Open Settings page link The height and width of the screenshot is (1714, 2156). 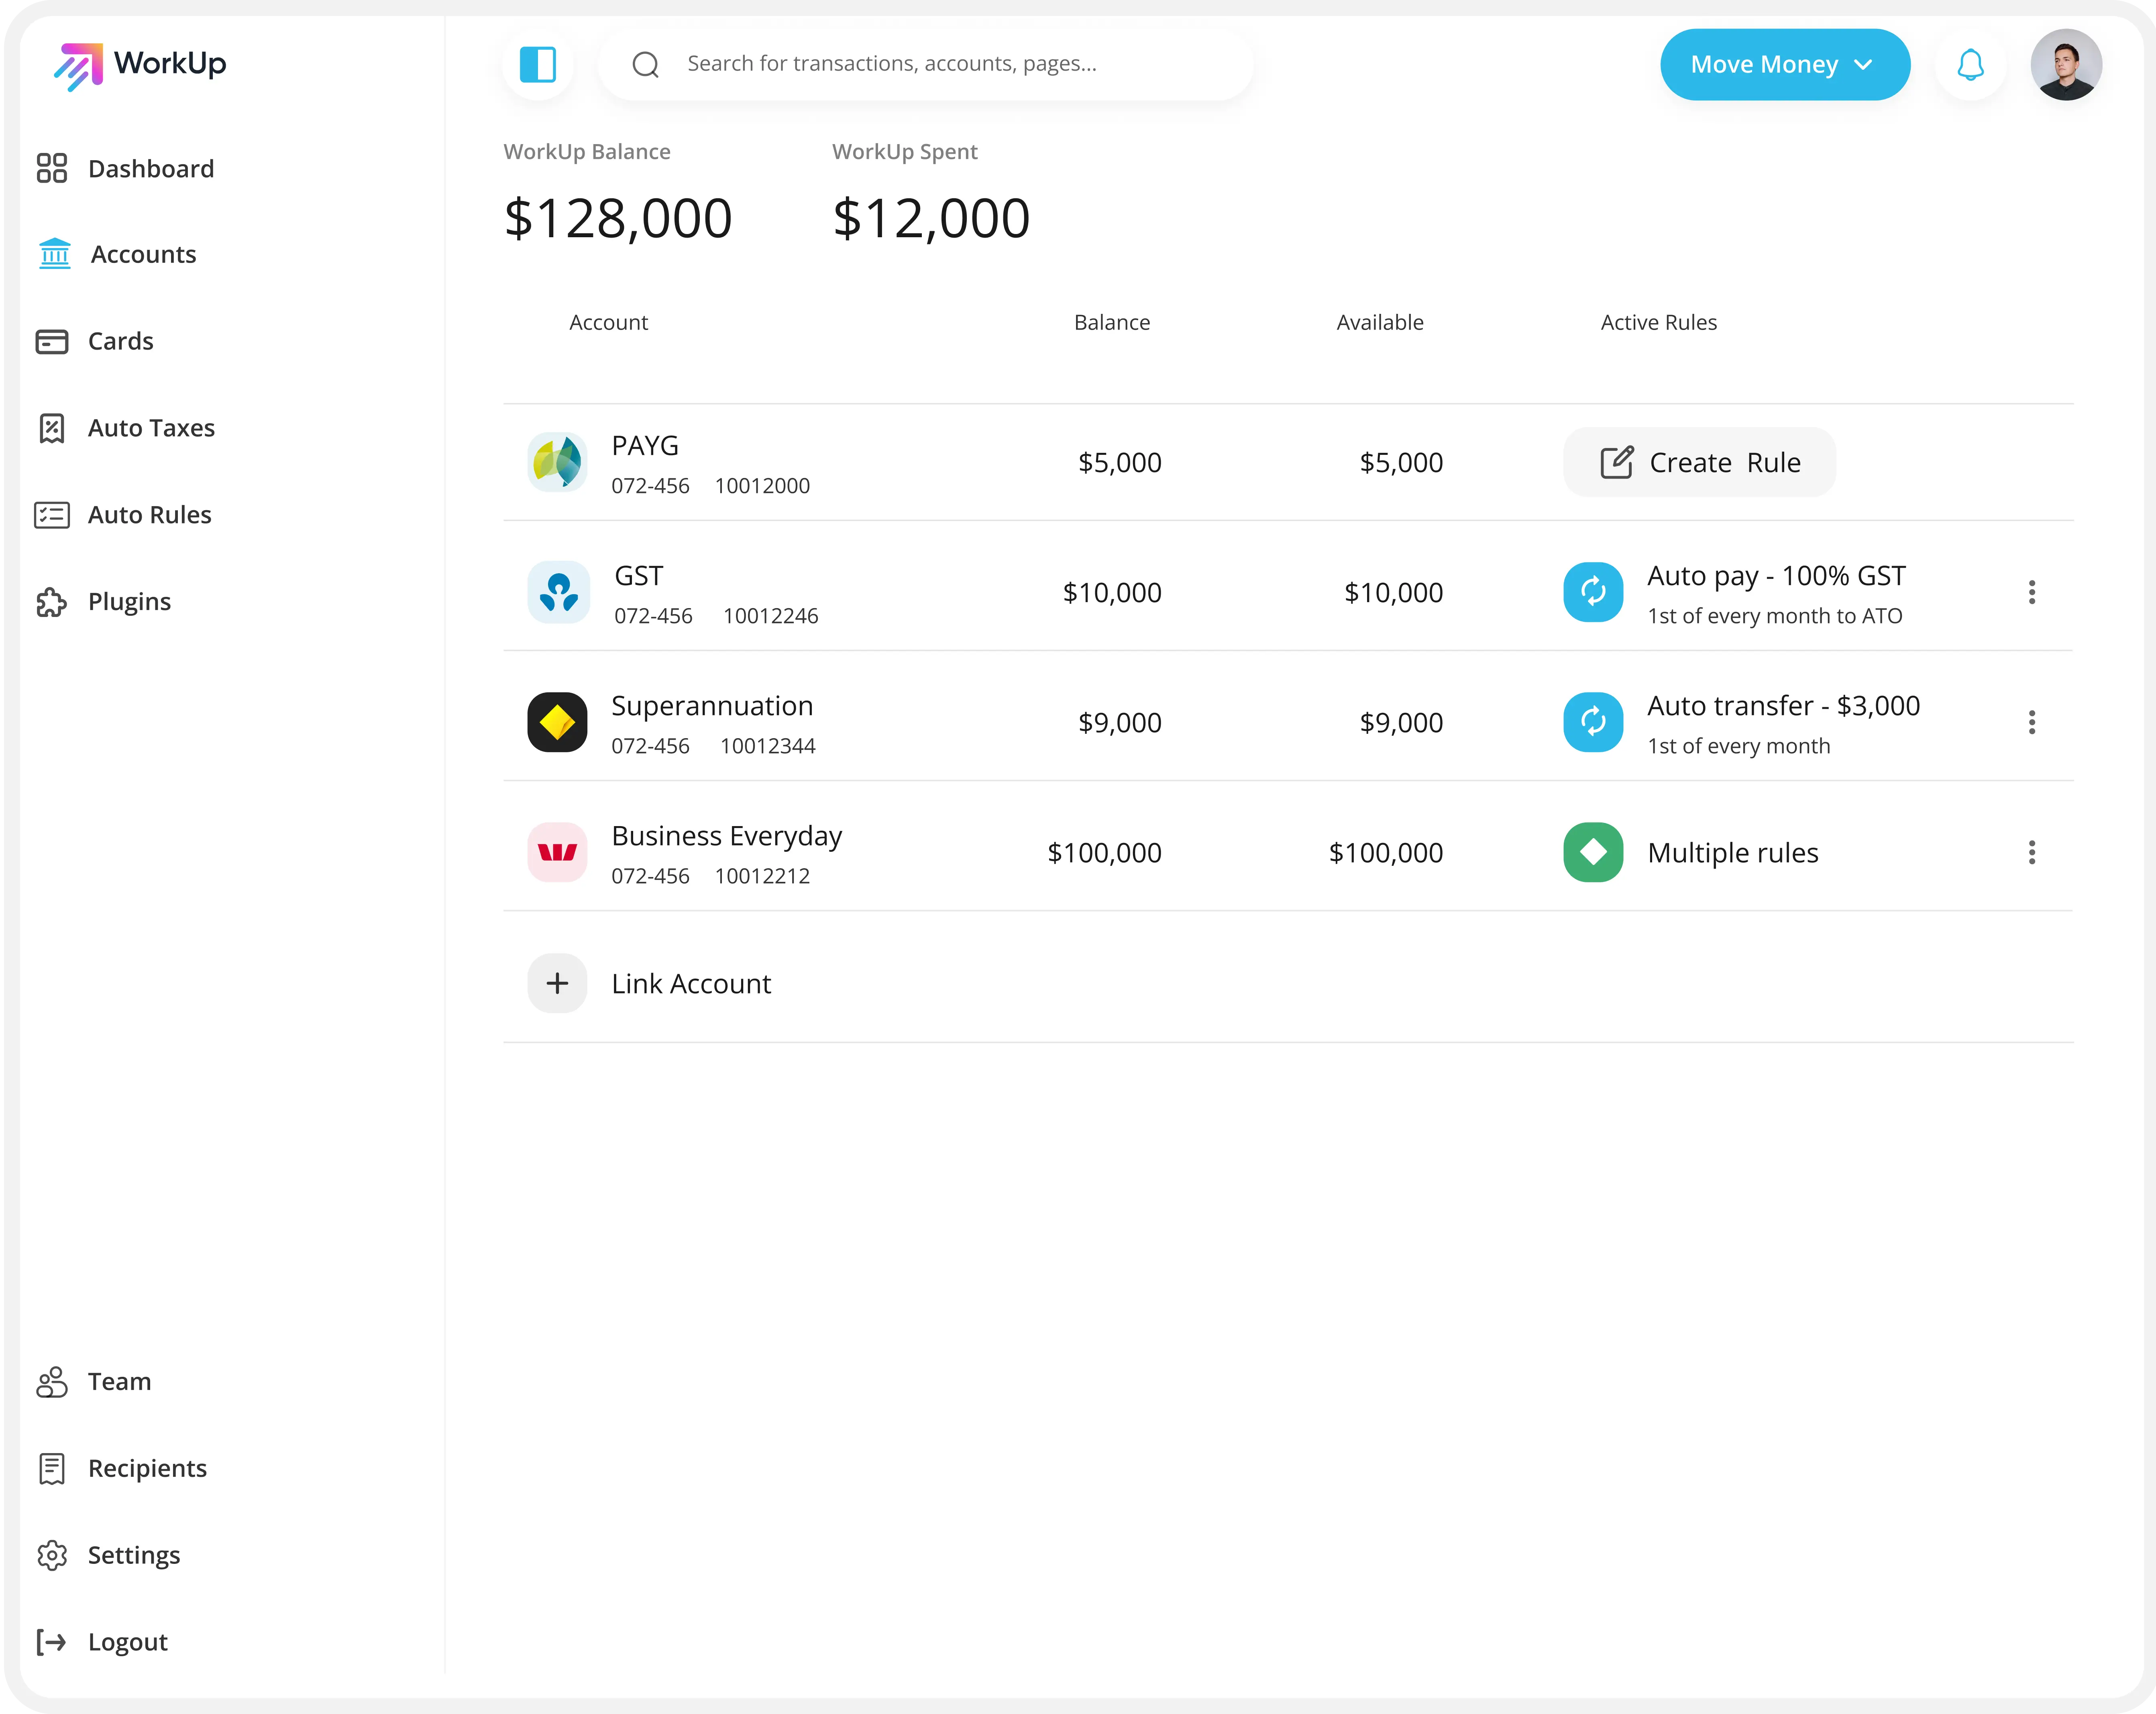tap(134, 1556)
